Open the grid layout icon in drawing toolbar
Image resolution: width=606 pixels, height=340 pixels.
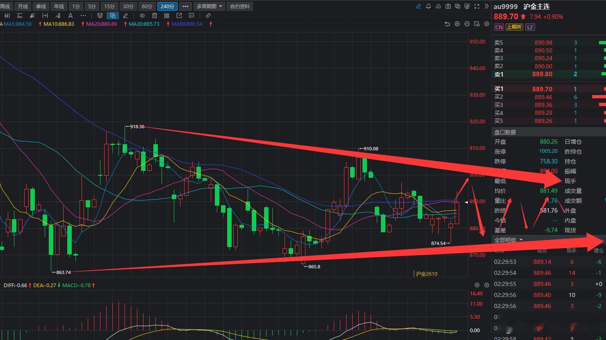pos(166,16)
